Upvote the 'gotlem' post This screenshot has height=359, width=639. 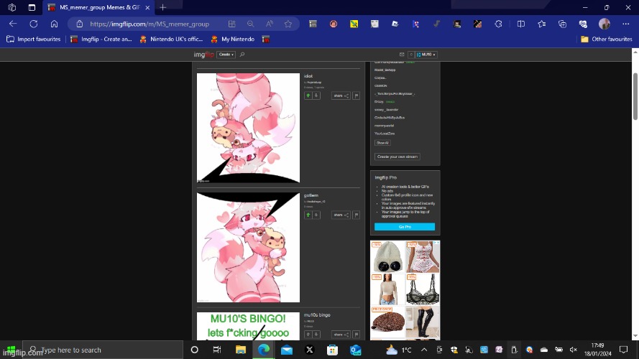[308, 215]
